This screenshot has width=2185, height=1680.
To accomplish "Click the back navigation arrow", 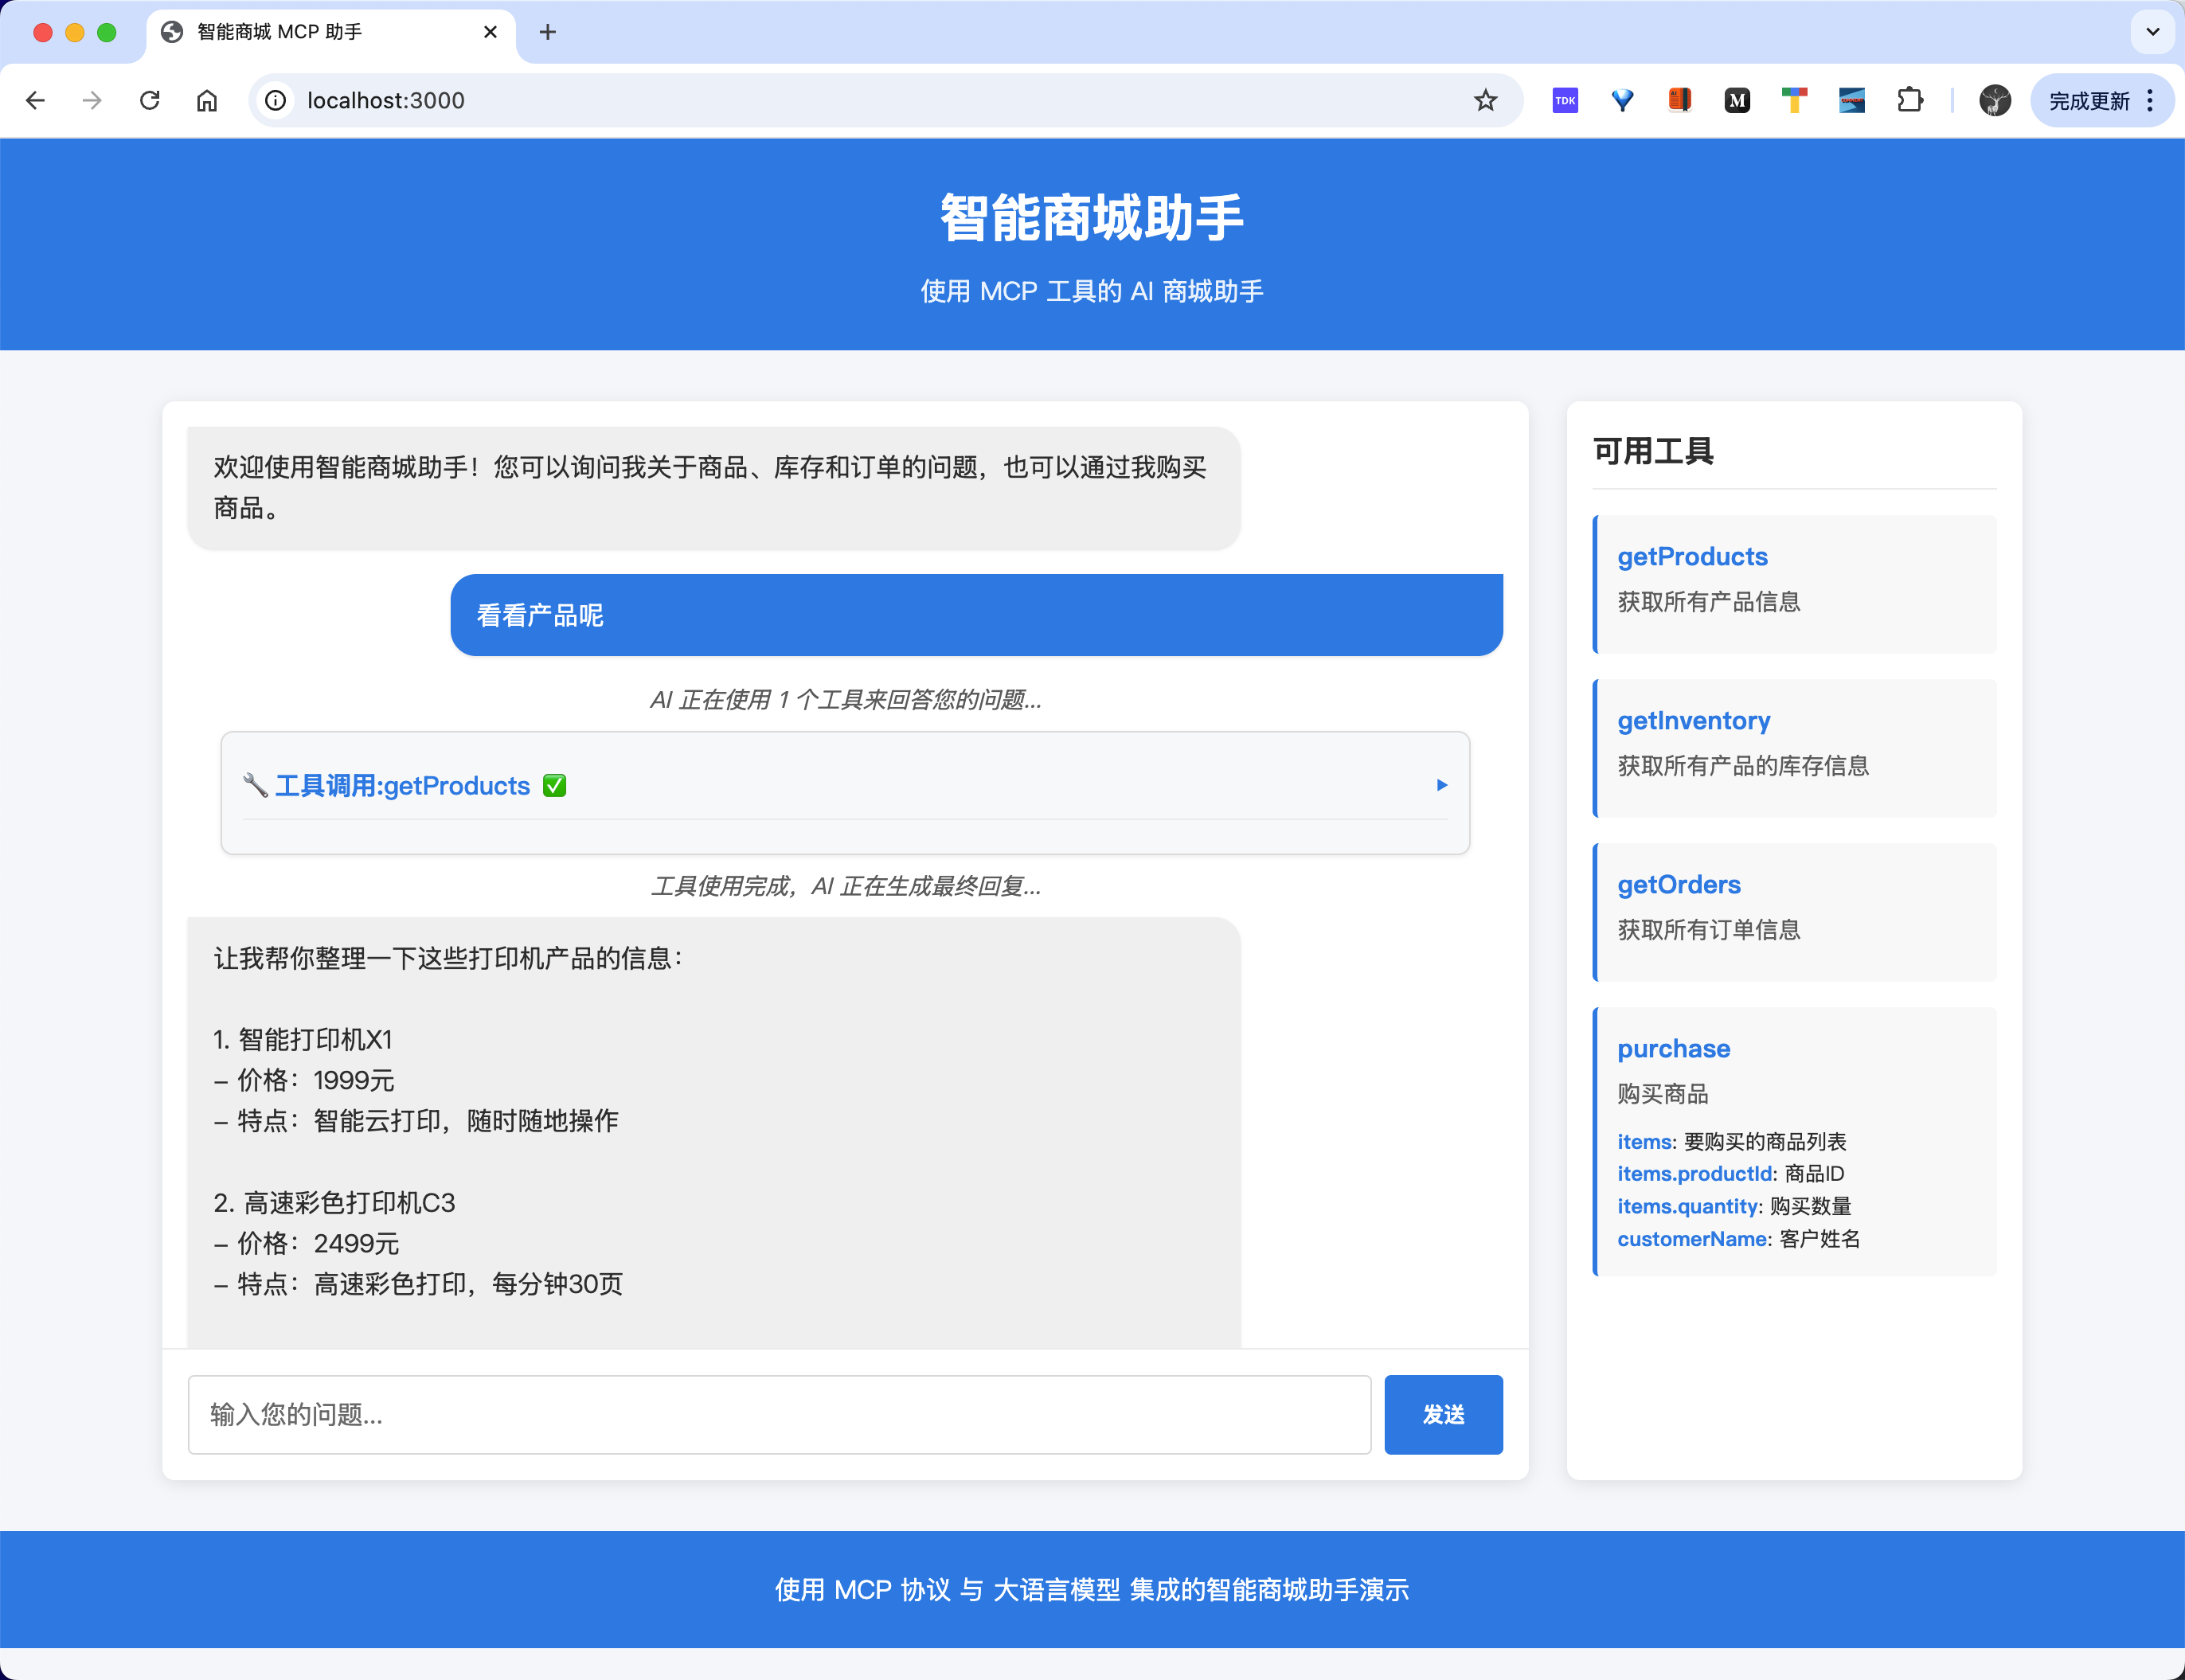I will click(36, 100).
